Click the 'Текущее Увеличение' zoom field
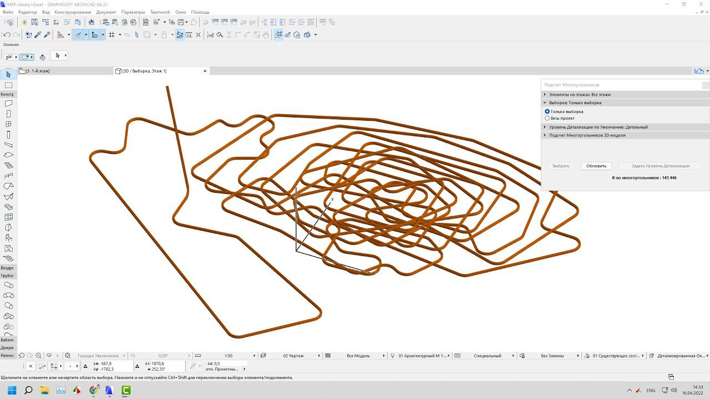Image resolution: width=710 pixels, height=399 pixels. click(x=98, y=356)
